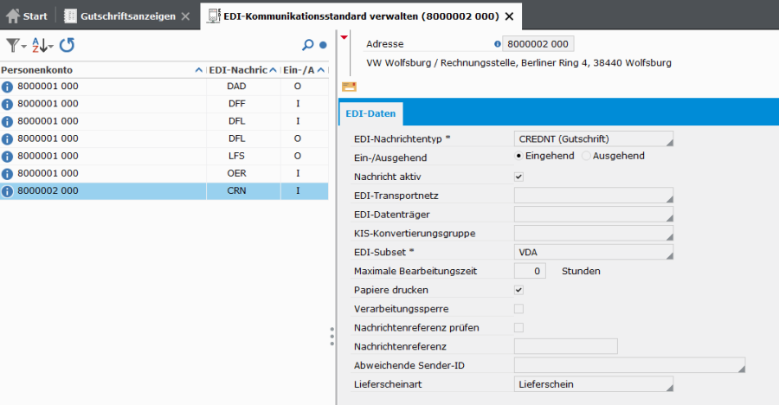Image resolution: width=779 pixels, height=405 pixels.
Task: Open the filter funnel icon
Action: point(13,45)
